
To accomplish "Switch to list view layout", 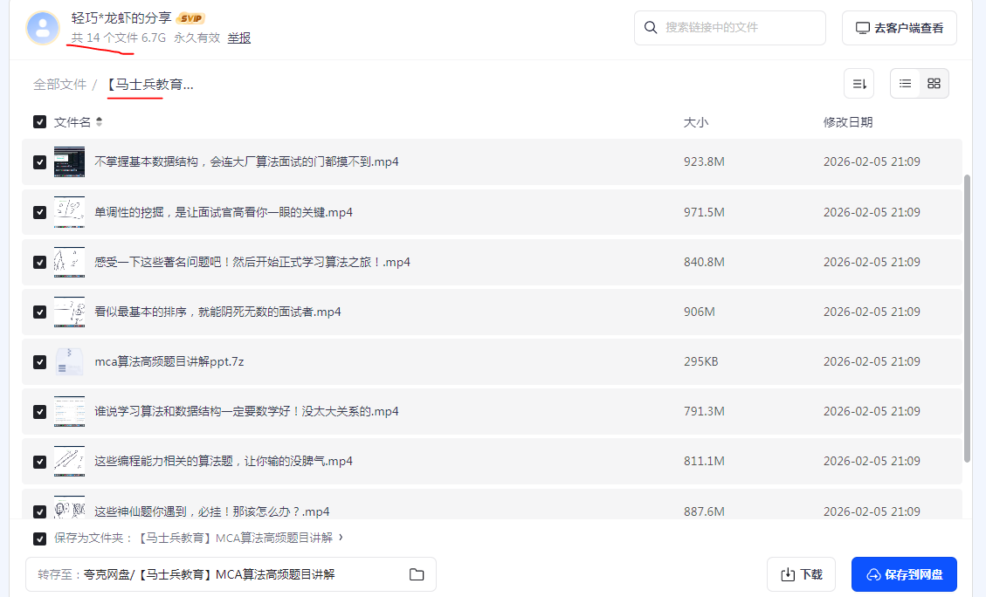I will (905, 84).
